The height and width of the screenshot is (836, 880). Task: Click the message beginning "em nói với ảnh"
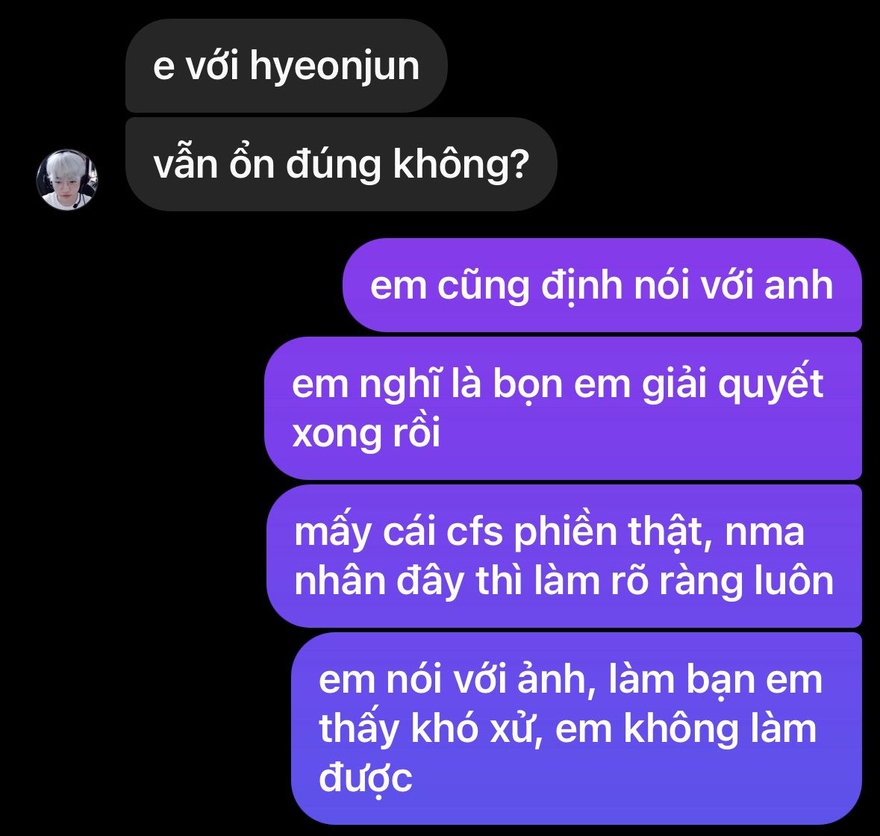coord(576,729)
